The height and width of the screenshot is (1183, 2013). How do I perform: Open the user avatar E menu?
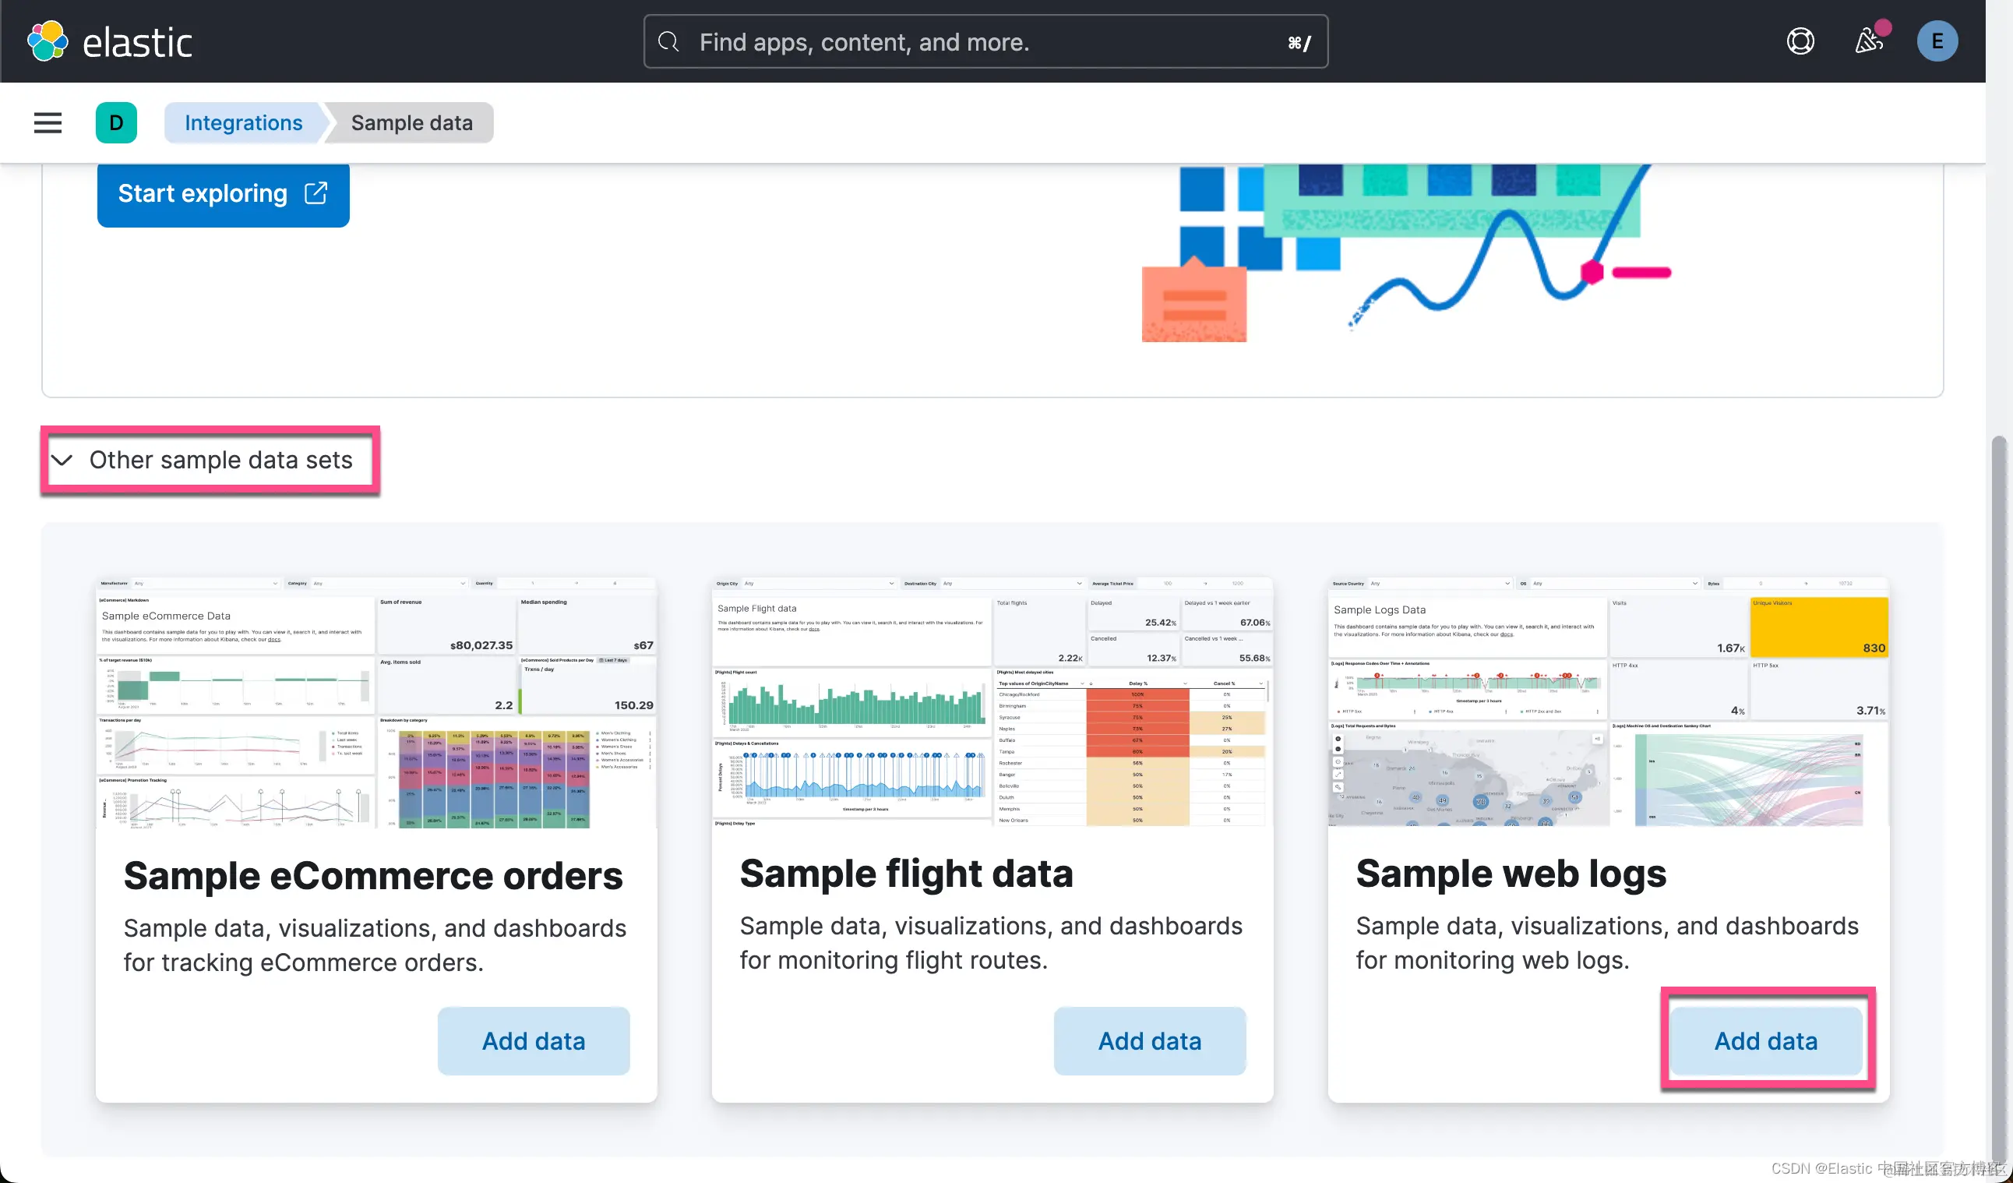(x=1937, y=41)
